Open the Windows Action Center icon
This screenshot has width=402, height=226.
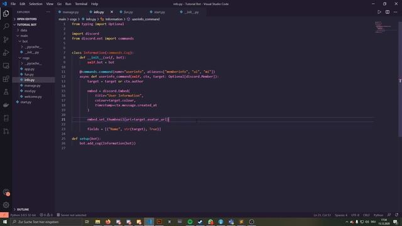pos(395,222)
